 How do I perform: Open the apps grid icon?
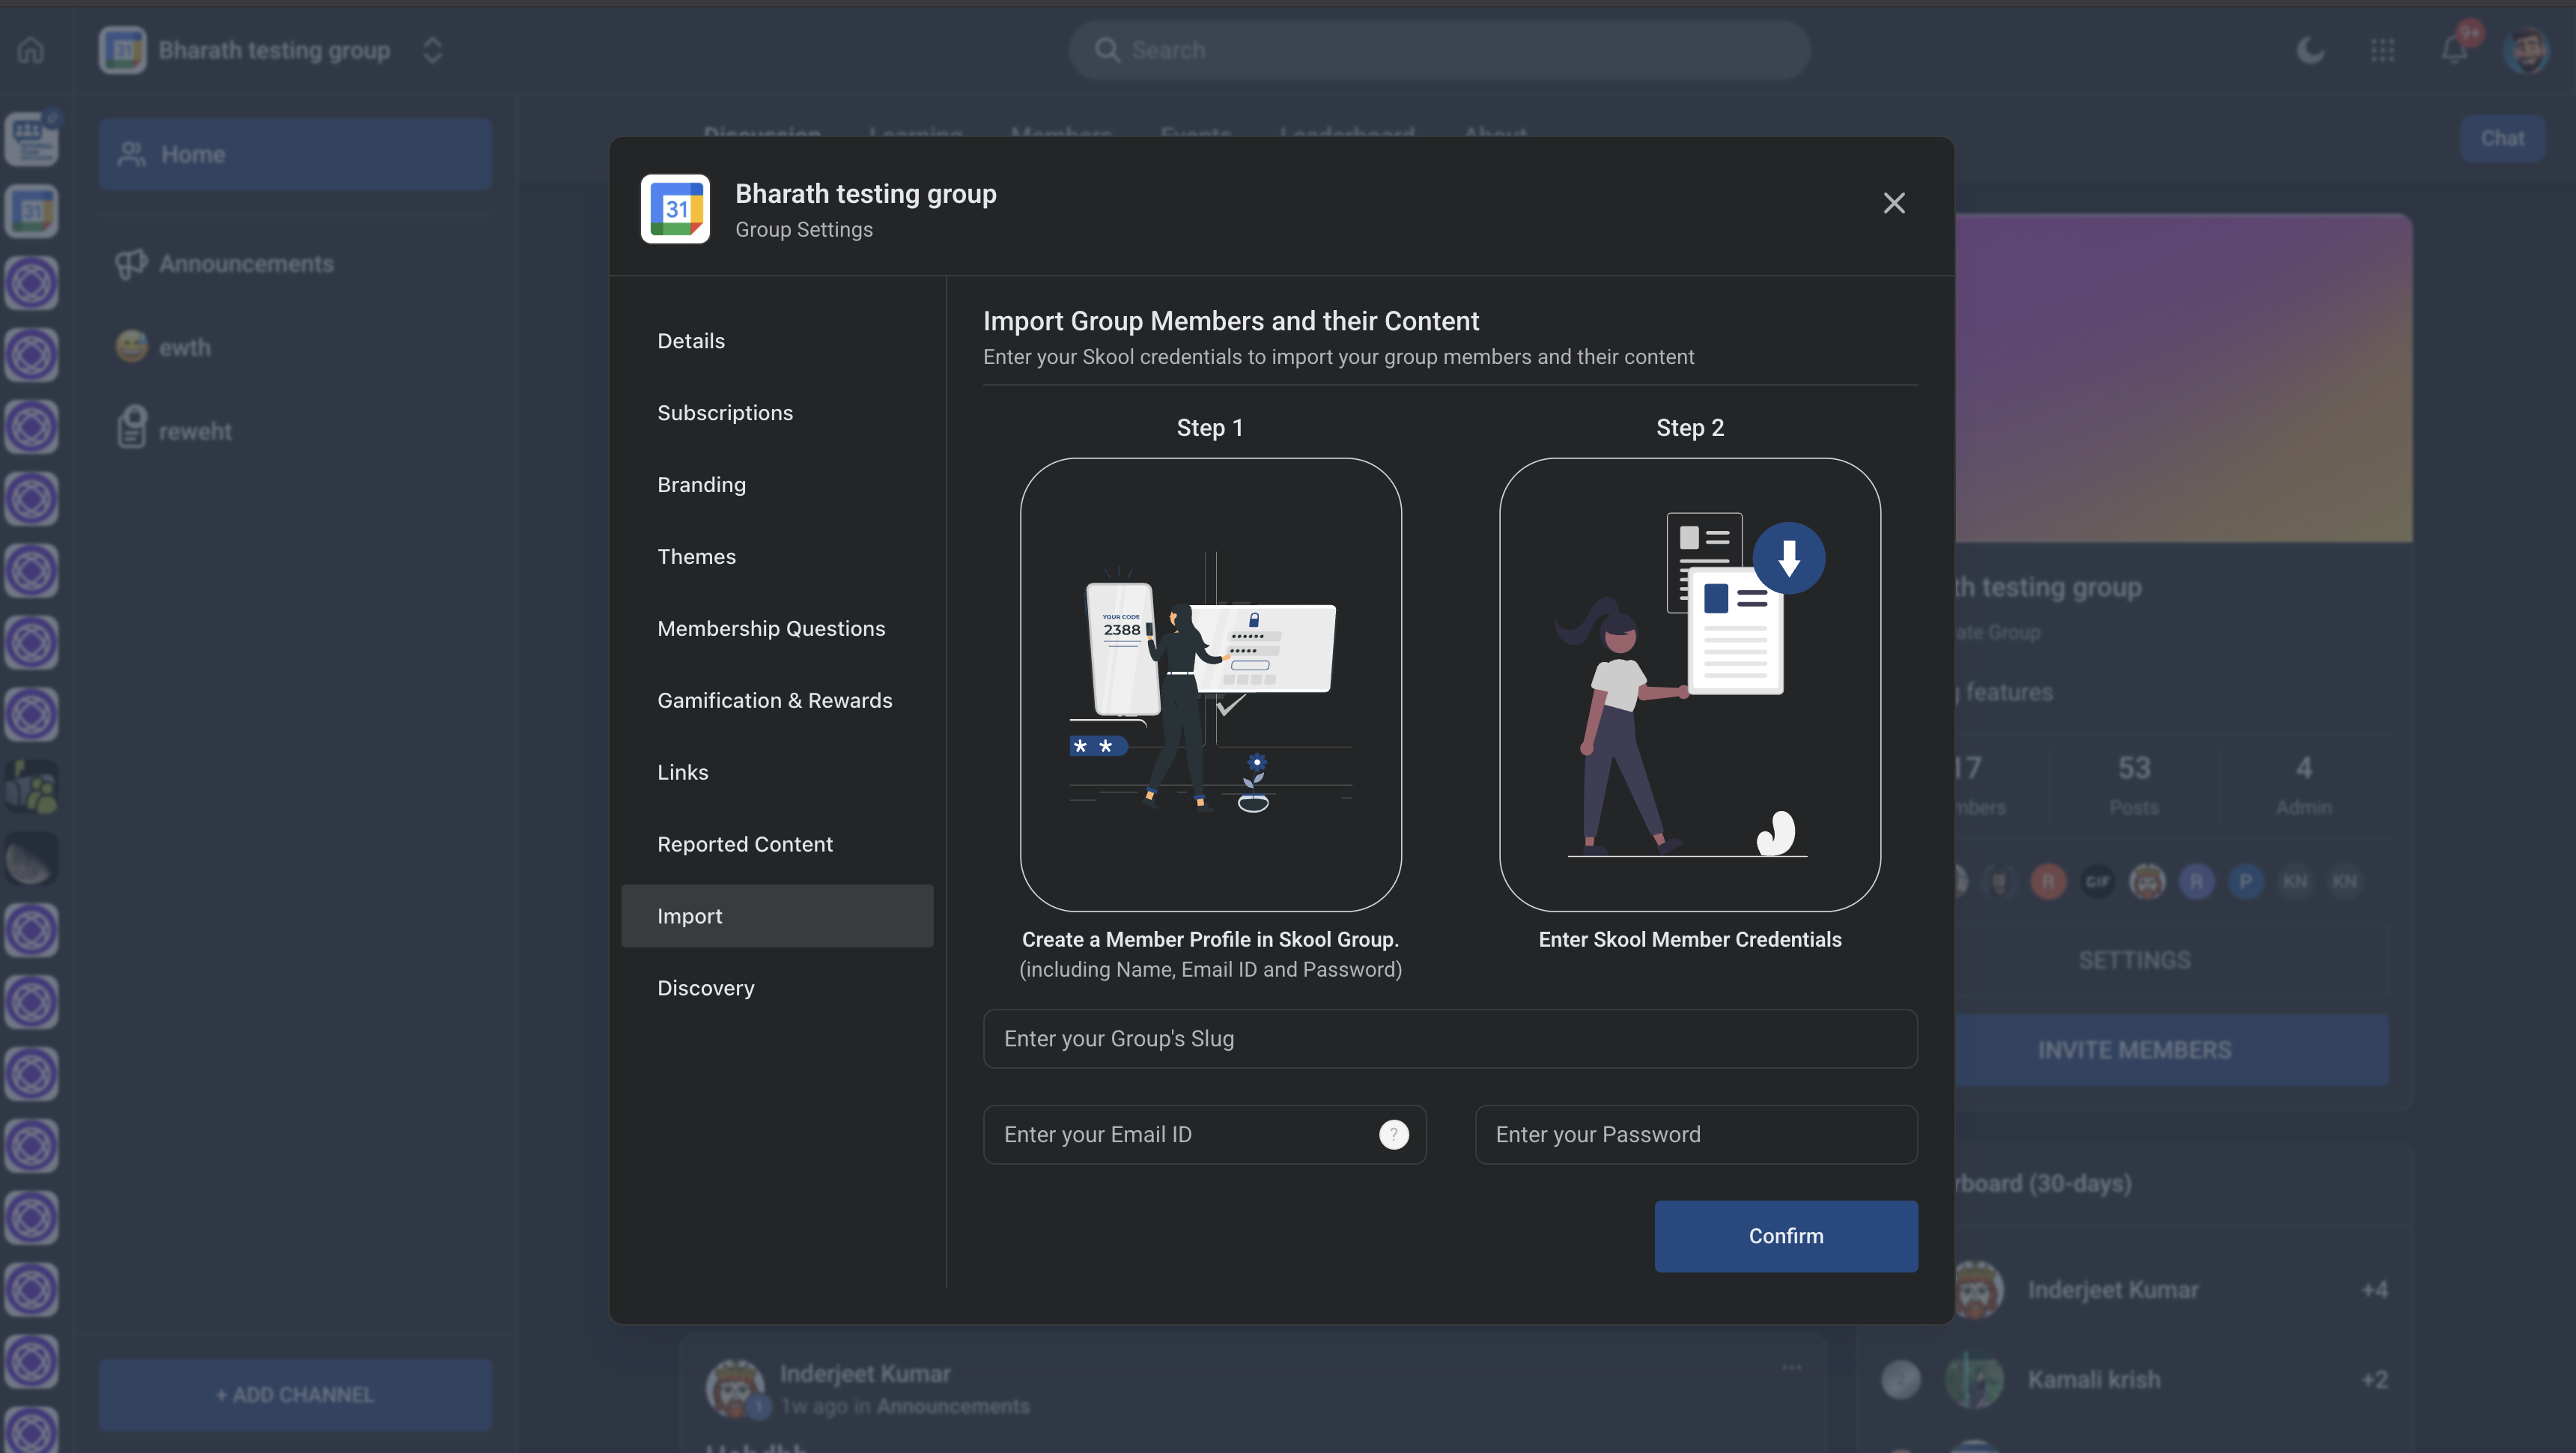click(x=2382, y=50)
